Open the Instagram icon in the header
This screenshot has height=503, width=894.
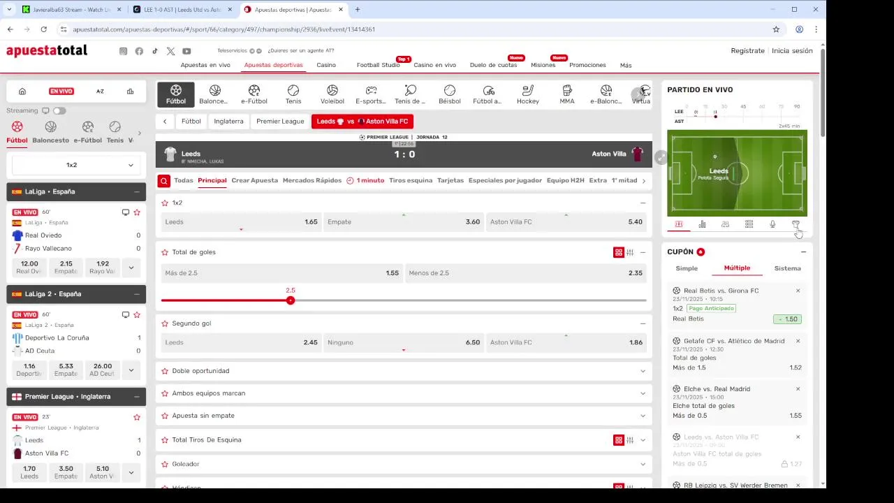point(123,51)
